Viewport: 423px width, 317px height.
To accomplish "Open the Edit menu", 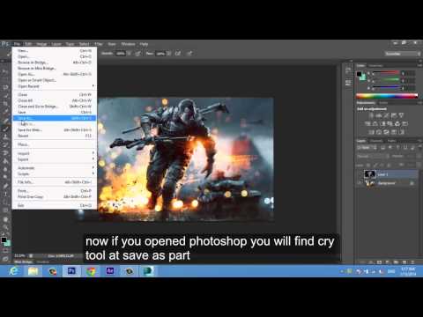I will (x=28, y=44).
